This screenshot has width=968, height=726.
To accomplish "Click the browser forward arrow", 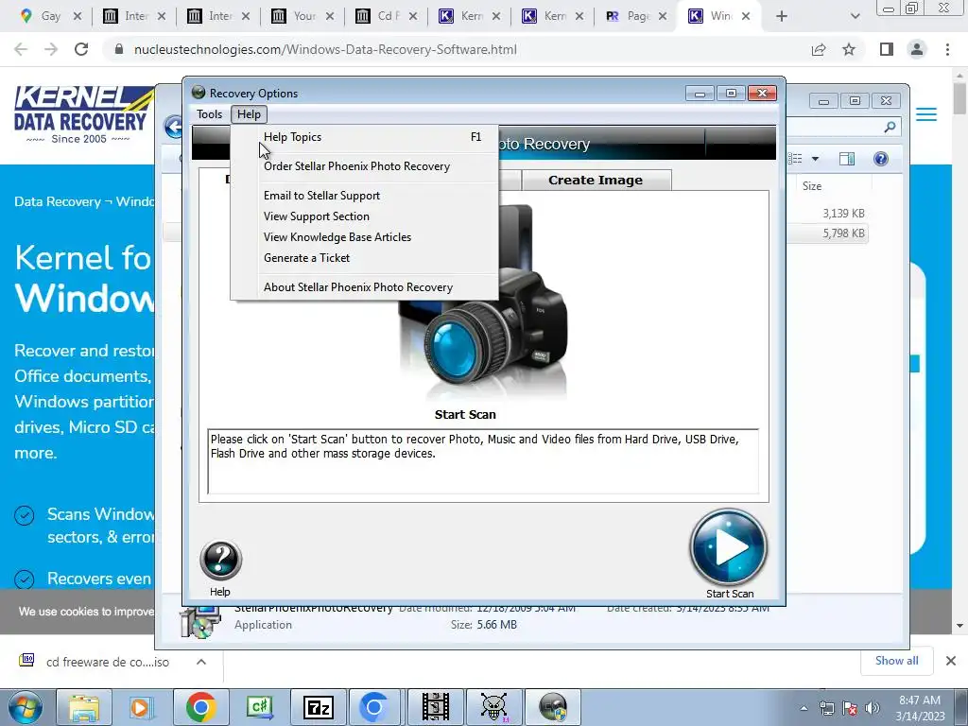I will (51, 49).
